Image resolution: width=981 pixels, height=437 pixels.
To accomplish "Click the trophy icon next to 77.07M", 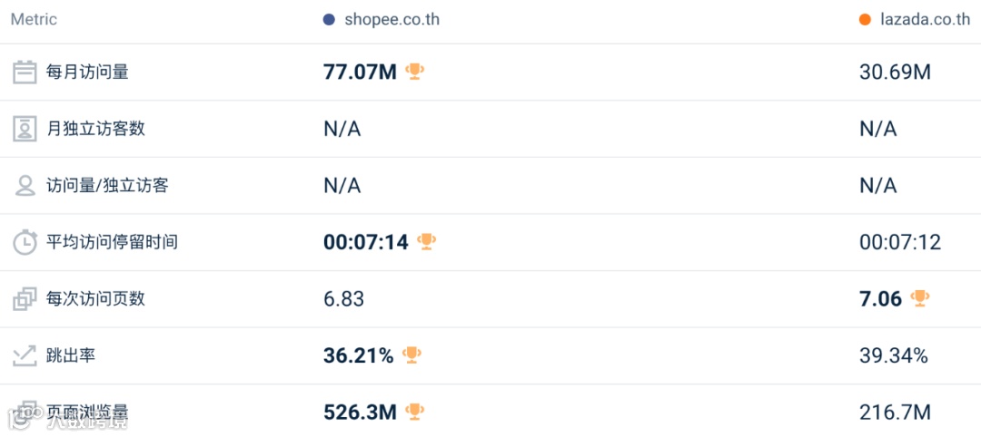I will tap(415, 72).
